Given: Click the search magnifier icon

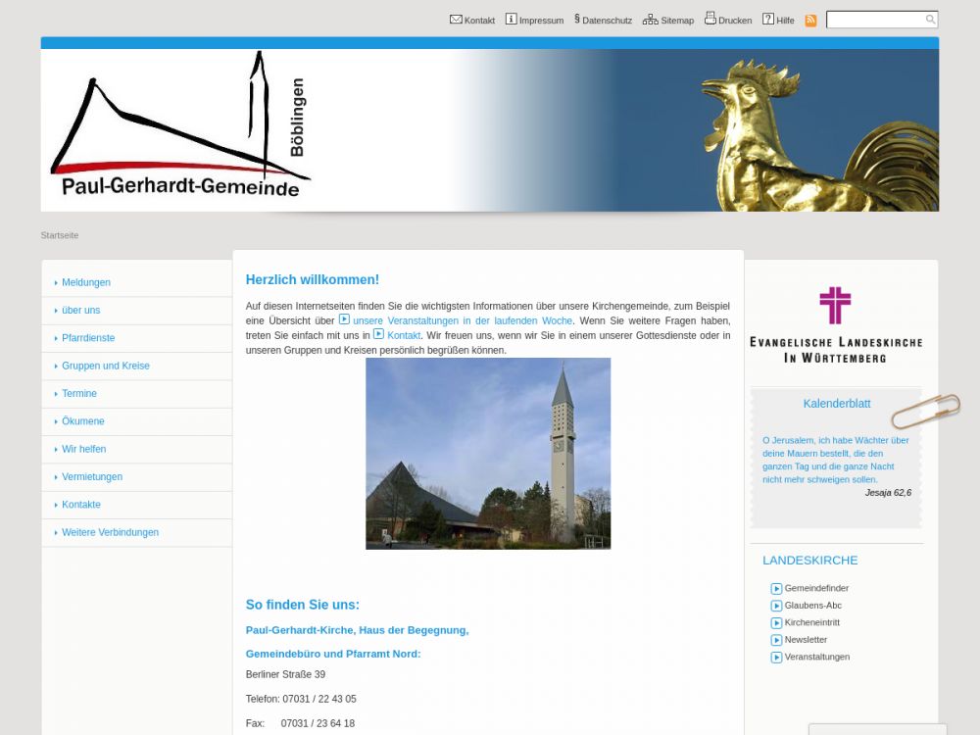Looking at the screenshot, I should [x=930, y=20].
